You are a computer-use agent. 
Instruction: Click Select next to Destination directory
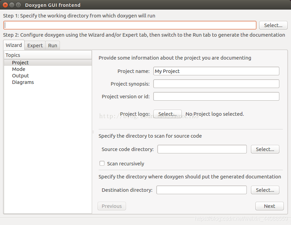tap(265, 190)
